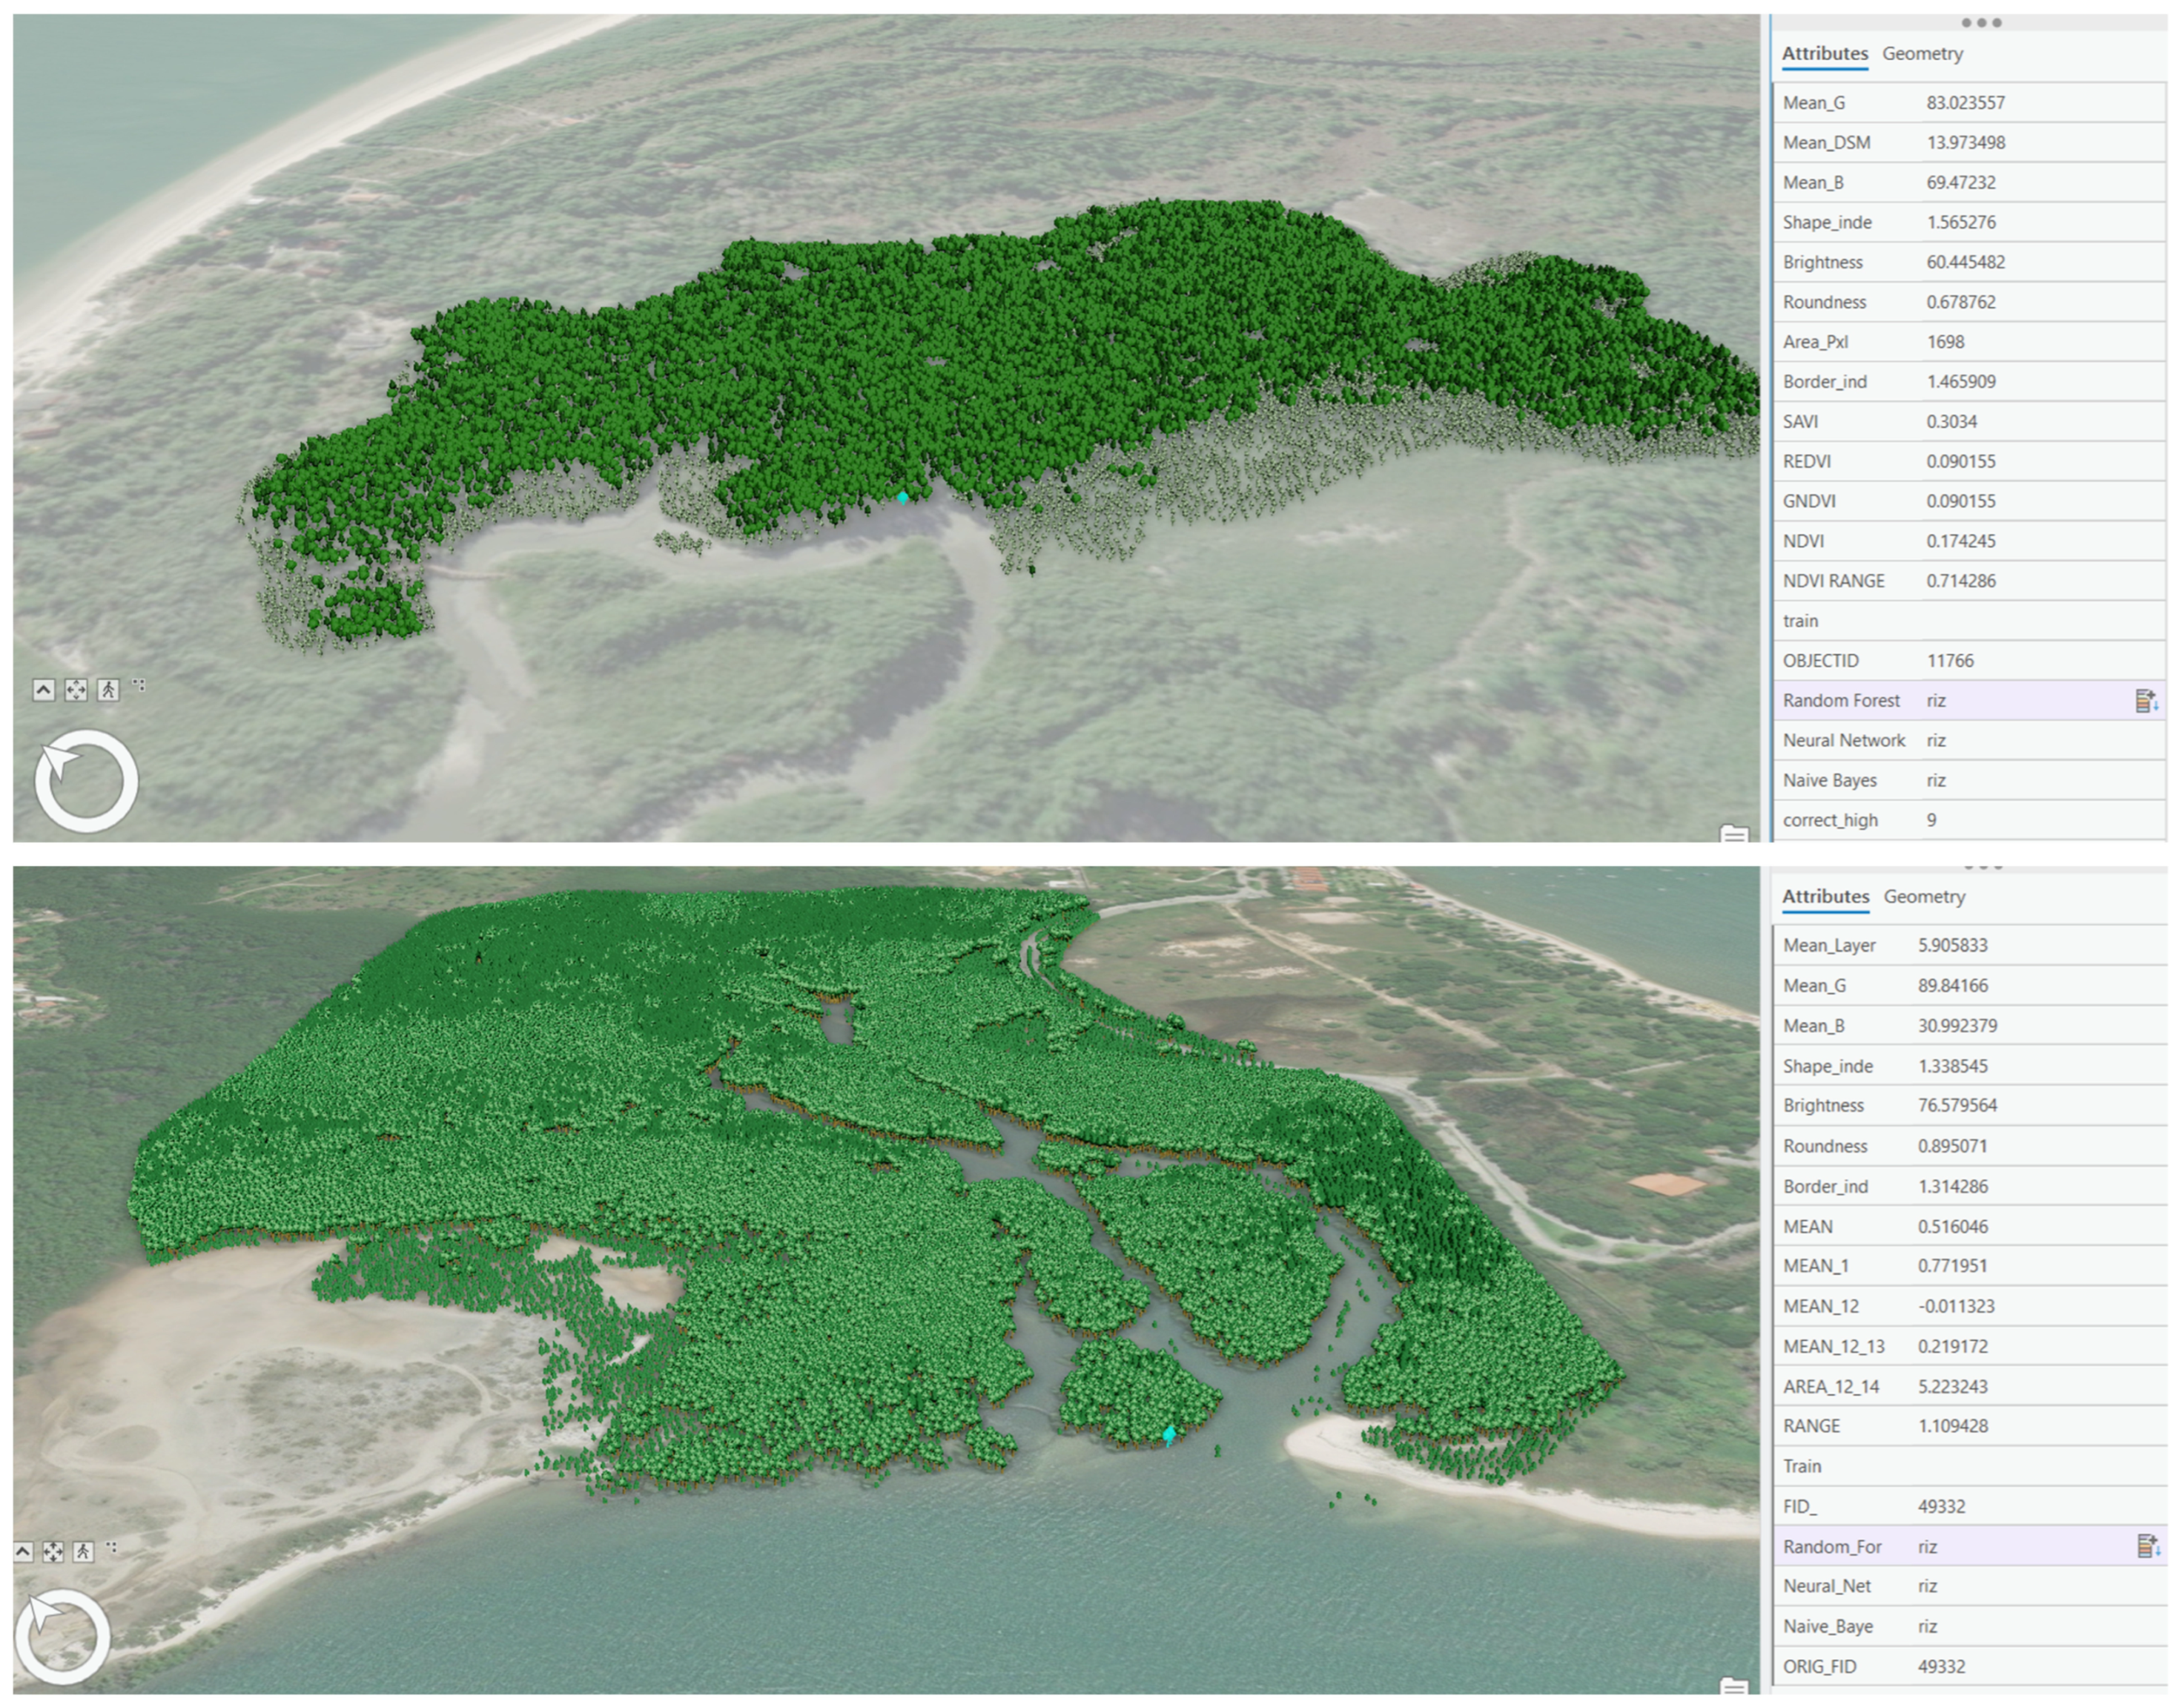The height and width of the screenshot is (1708, 2182).
Task: Click the NDVI RANGE value 0.714286
Action: coord(1960,581)
